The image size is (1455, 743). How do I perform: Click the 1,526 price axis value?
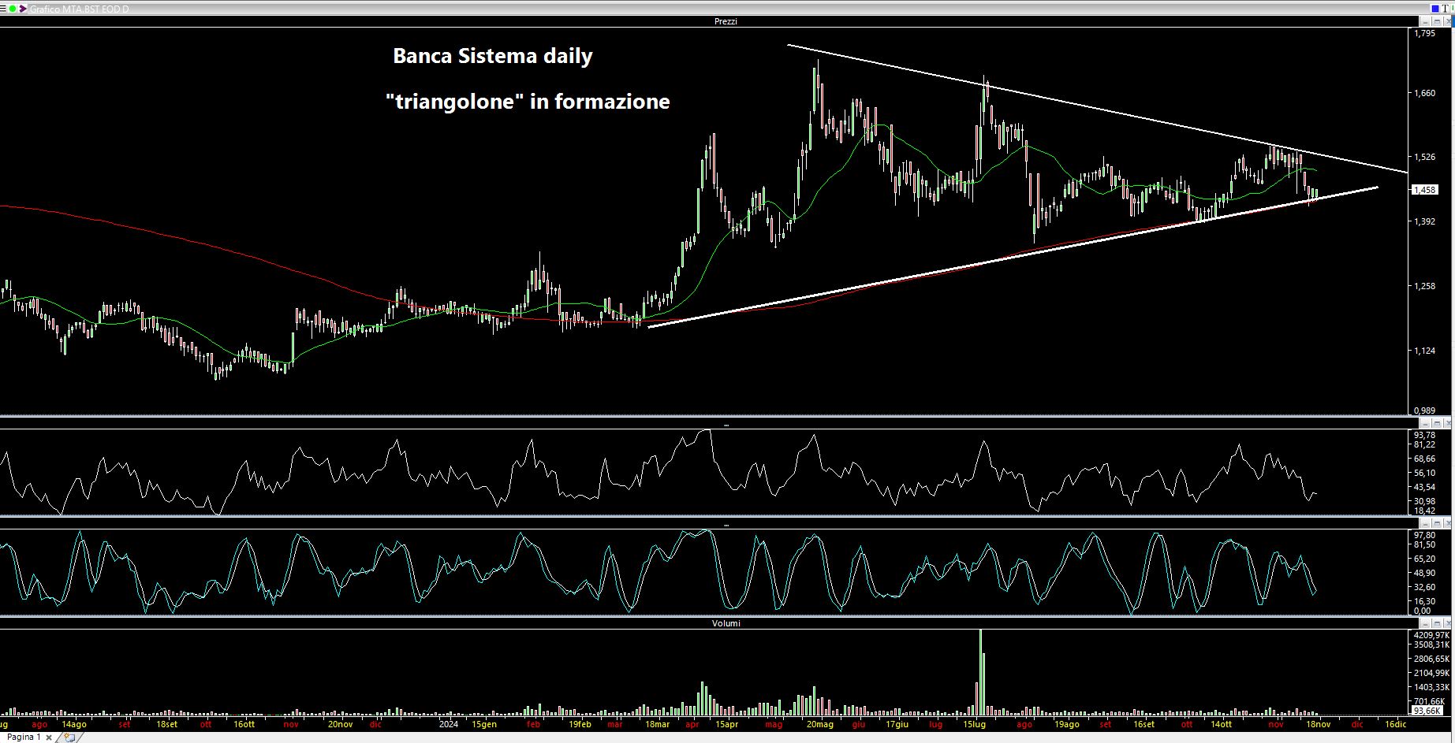pos(1425,157)
